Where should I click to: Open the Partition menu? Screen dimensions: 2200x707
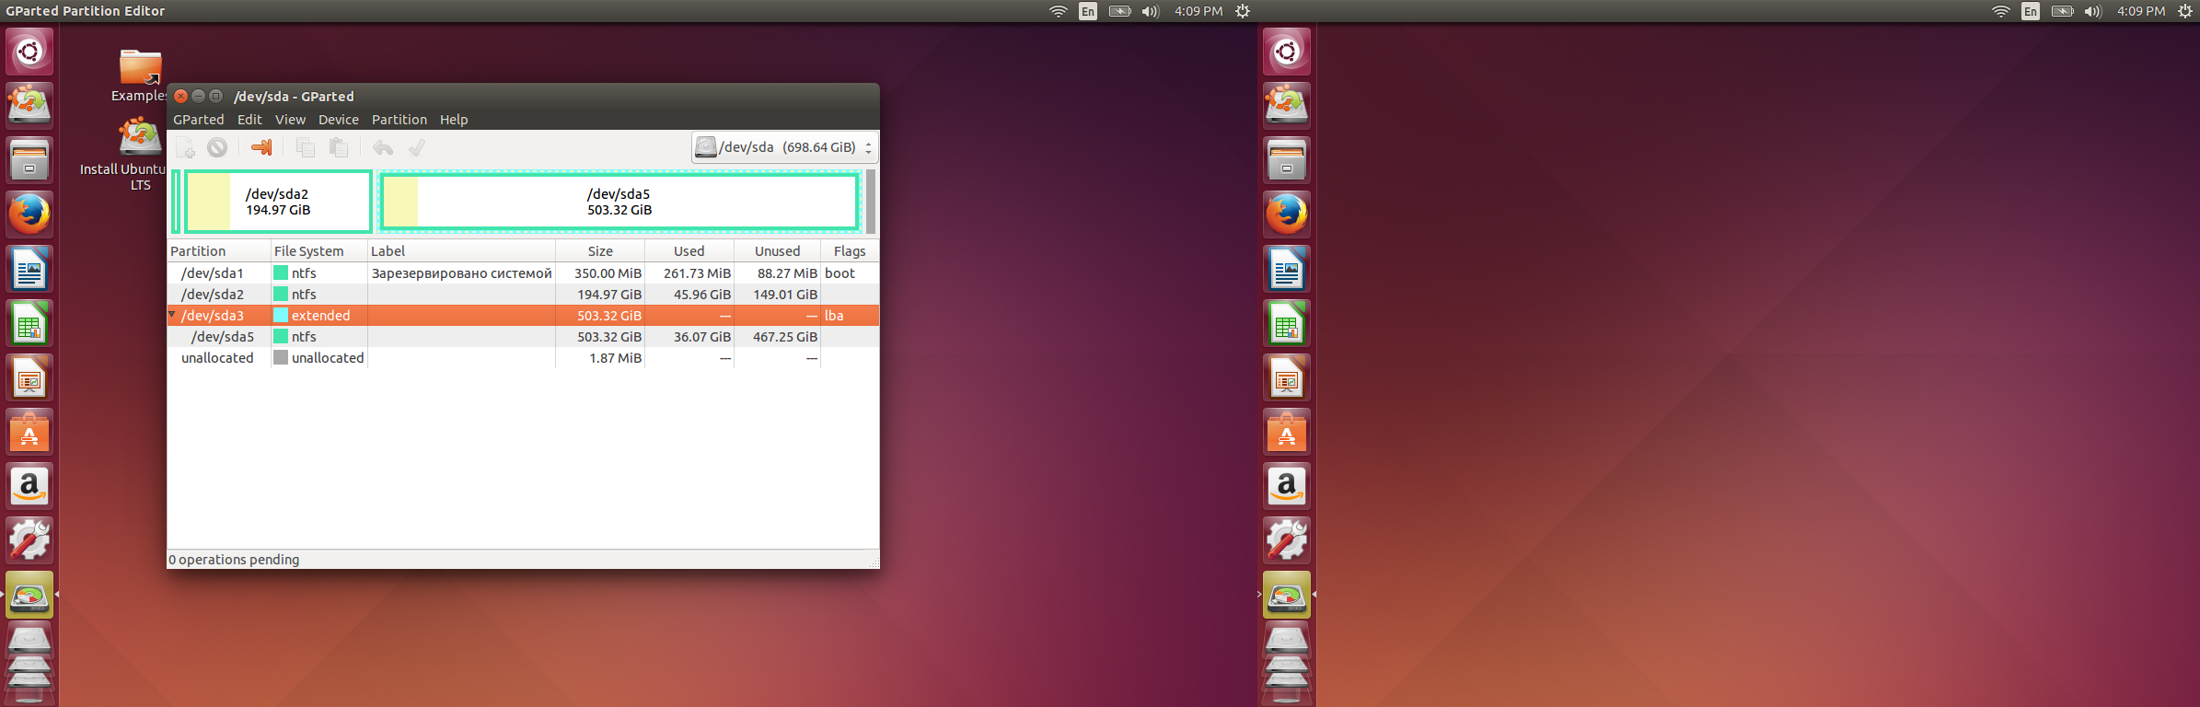tap(399, 120)
